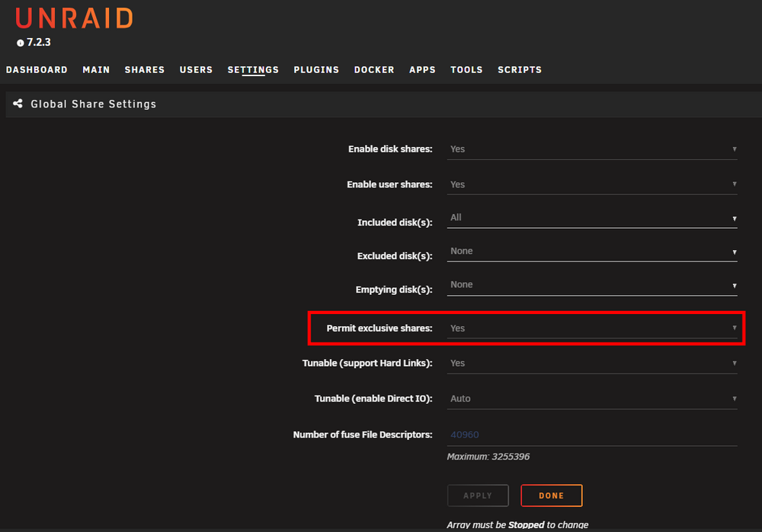This screenshot has height=532, width=762.
Task: Click the 'Enable disk shares:' label
Action: (390, 149)
